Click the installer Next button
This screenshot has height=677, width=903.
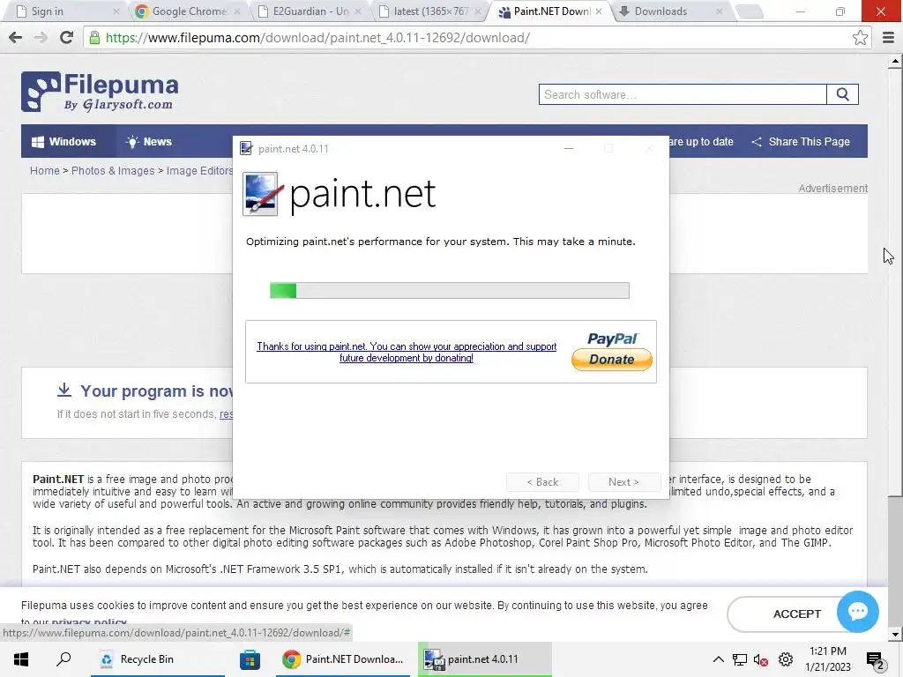click(x=623, y=482)
